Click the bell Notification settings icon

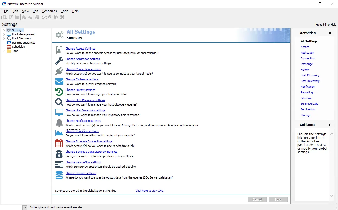tap(59, 123)
